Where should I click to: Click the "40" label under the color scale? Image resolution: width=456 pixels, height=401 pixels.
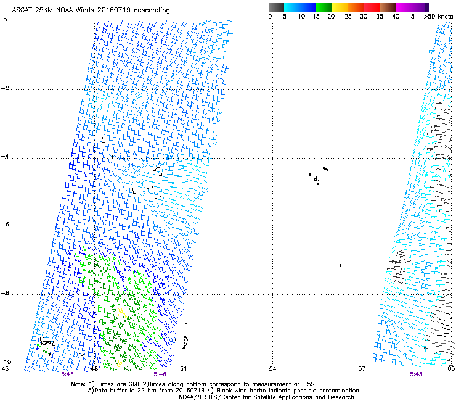[x=396, y=17]
